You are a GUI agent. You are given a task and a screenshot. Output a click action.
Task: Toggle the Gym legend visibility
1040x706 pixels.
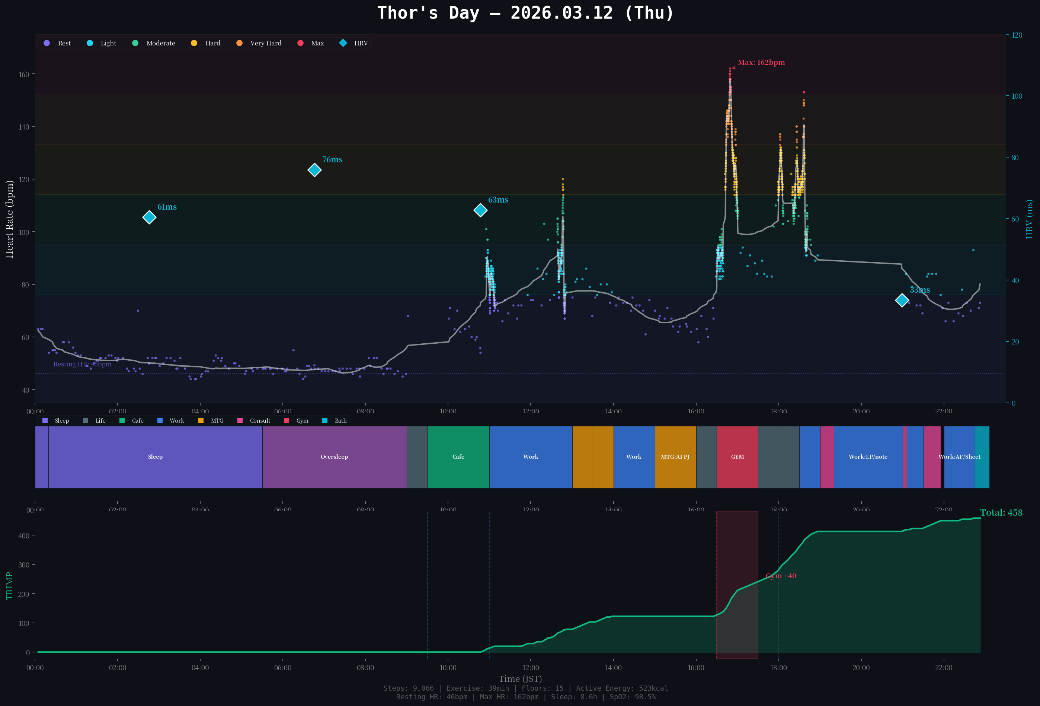click(287, 420)
